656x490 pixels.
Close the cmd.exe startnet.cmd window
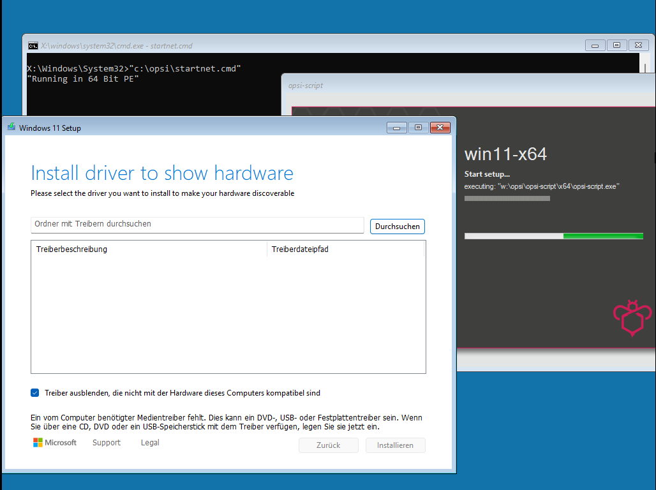[638, 45]
